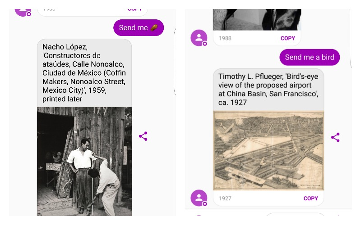Tap the small badge on 1988 avatar
This screenshot has height=225, width=361.
(204, 44)
